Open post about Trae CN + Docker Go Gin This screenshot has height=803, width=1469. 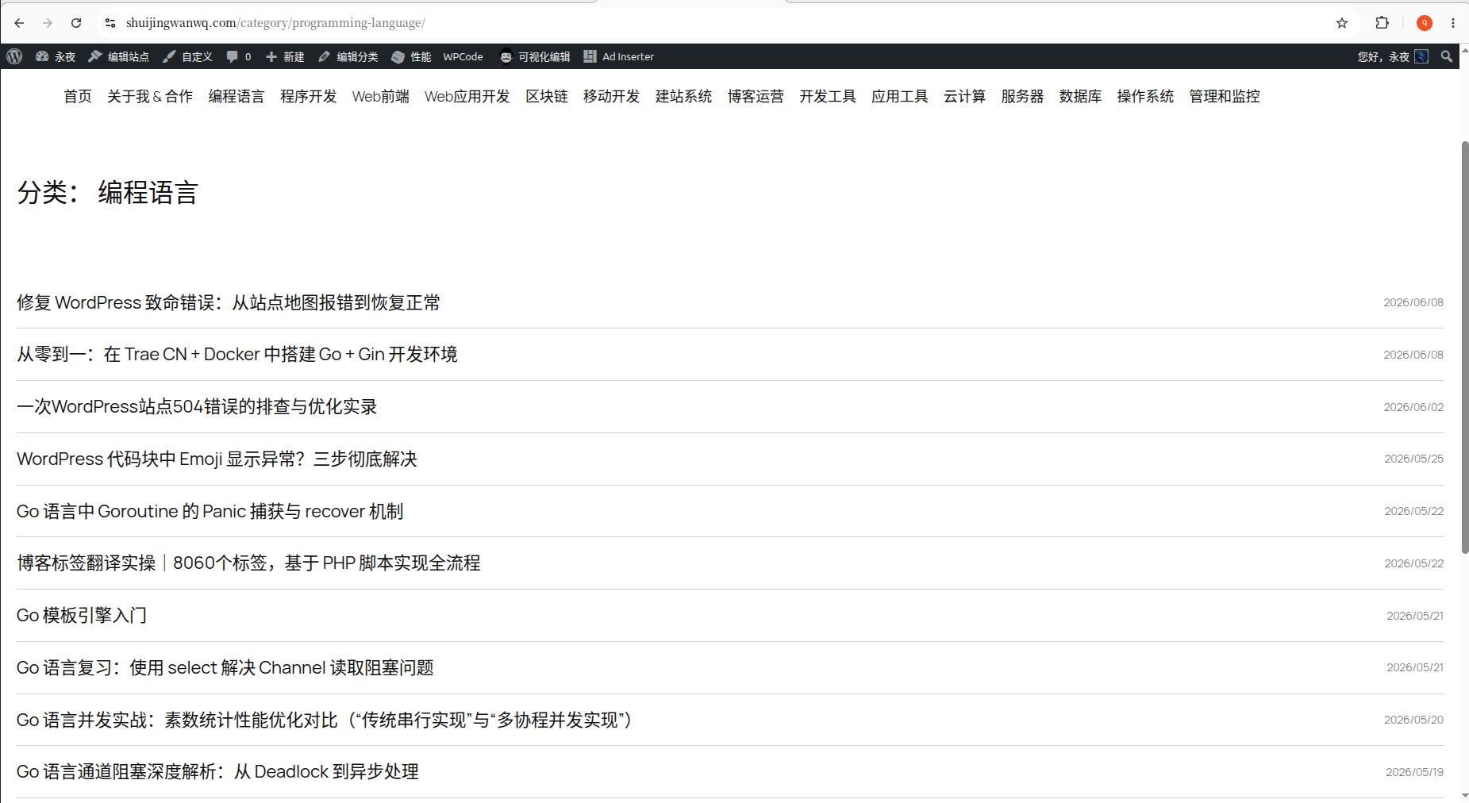click(x=237, y=354)
